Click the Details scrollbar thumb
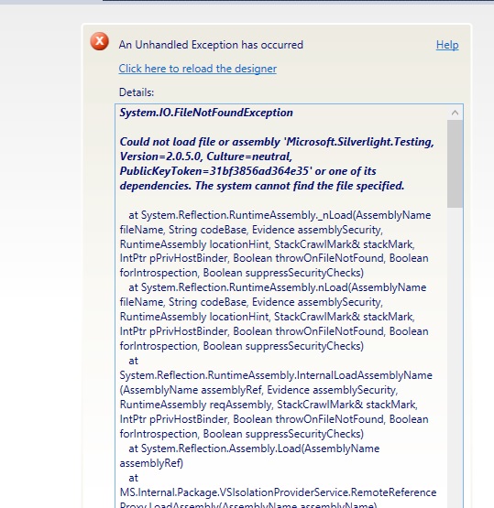This screenshot has height=508, width=494. click(x=455, y=164)
